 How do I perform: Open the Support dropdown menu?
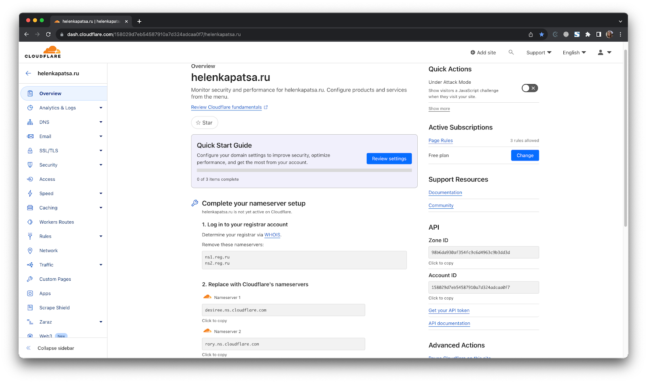(x=539, y=53)
